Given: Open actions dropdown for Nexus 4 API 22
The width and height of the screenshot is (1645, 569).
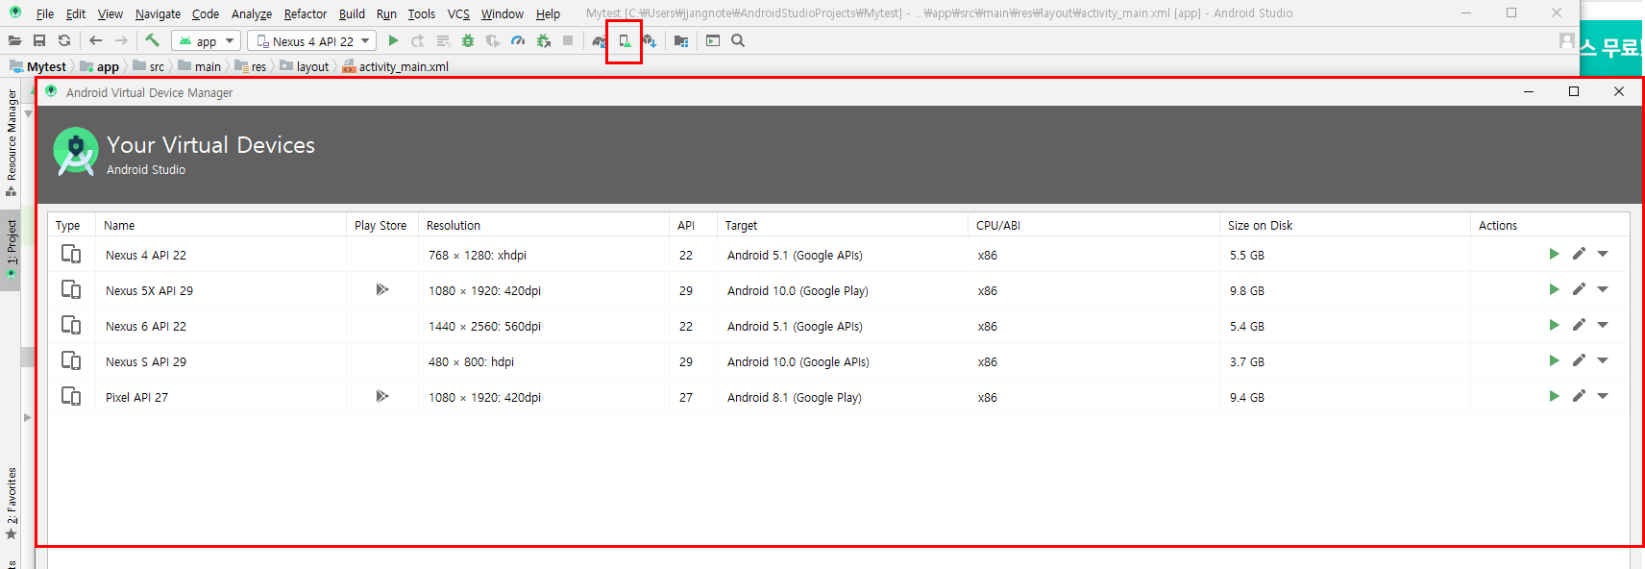Looking at the screenshot, I should point(1603,254).
